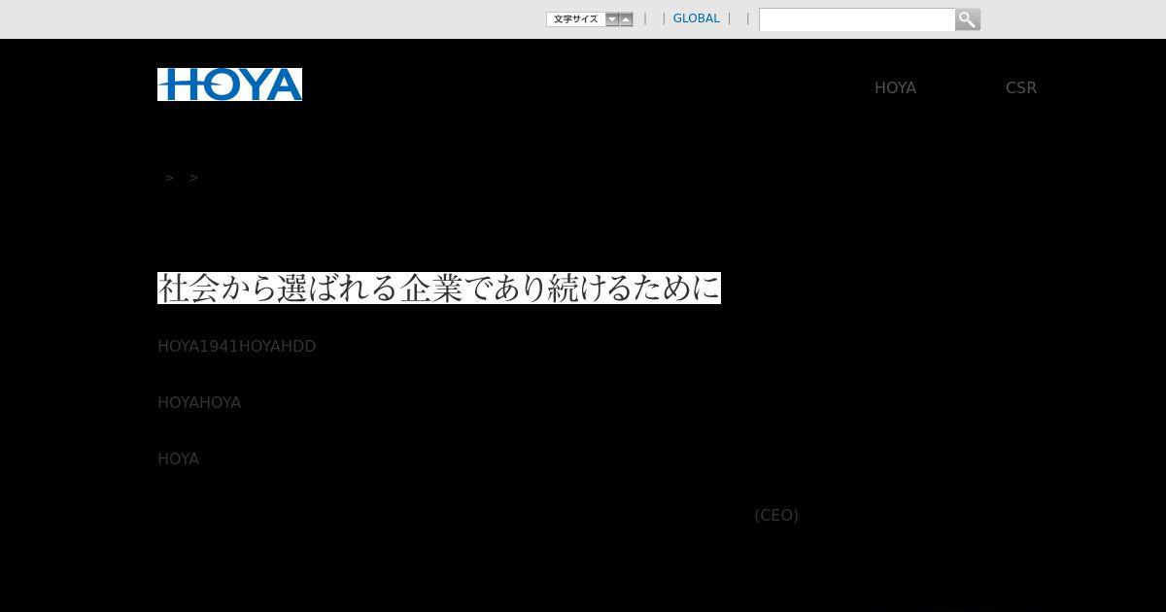This screenshot has height=612, width=1166.
Task: Open the CSR navigation menu item
Action: [1020, 87]
